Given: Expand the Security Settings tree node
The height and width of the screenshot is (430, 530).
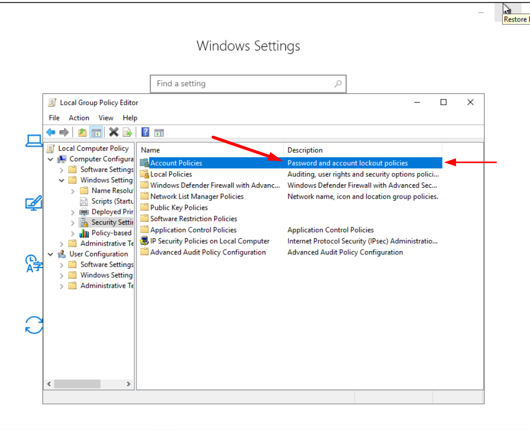Looking at the screenshot, I should [73, 223].
